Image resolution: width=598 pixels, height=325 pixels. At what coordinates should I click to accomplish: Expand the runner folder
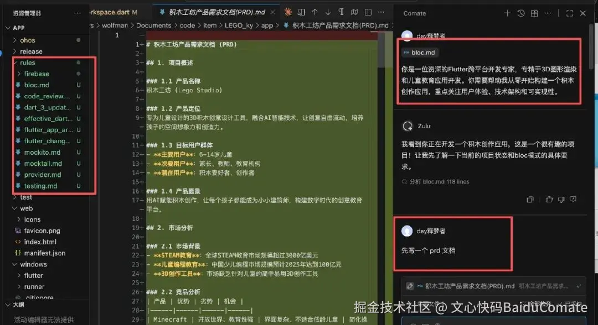19,286
